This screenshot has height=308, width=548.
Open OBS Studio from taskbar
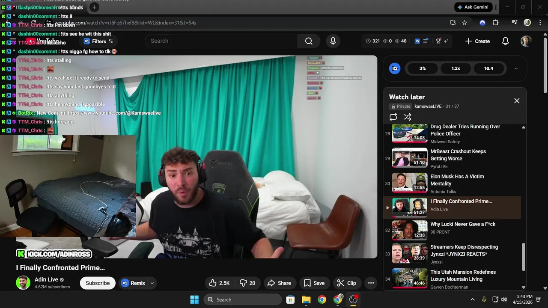click(353, 299)
